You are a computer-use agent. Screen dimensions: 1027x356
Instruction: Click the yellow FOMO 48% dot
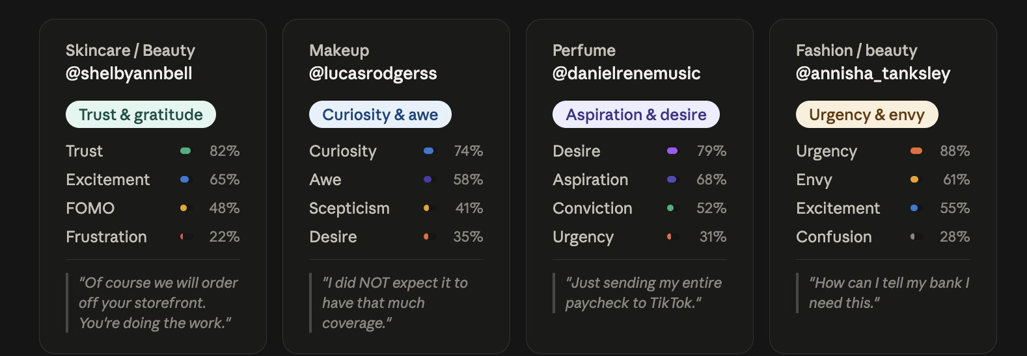point(184,208)
